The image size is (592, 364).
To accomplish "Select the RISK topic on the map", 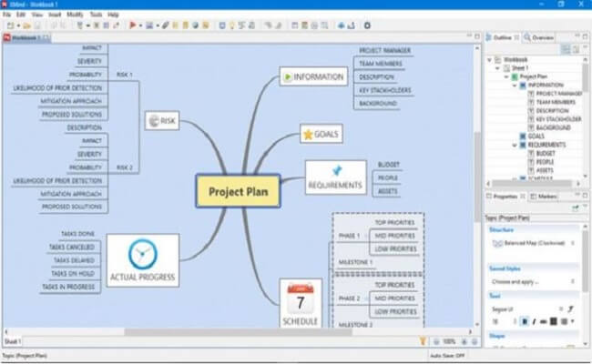I will (166, 120).
